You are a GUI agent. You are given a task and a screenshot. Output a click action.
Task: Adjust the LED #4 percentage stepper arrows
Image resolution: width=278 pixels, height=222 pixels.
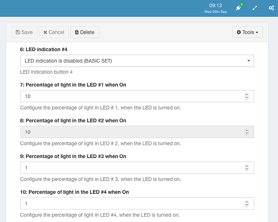pos(247,203)
